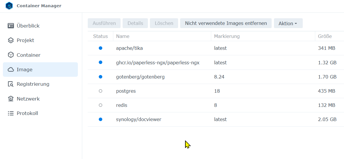344x159 pixels.
Task: Click the Protokoll list icon
Action: (11, 113)
